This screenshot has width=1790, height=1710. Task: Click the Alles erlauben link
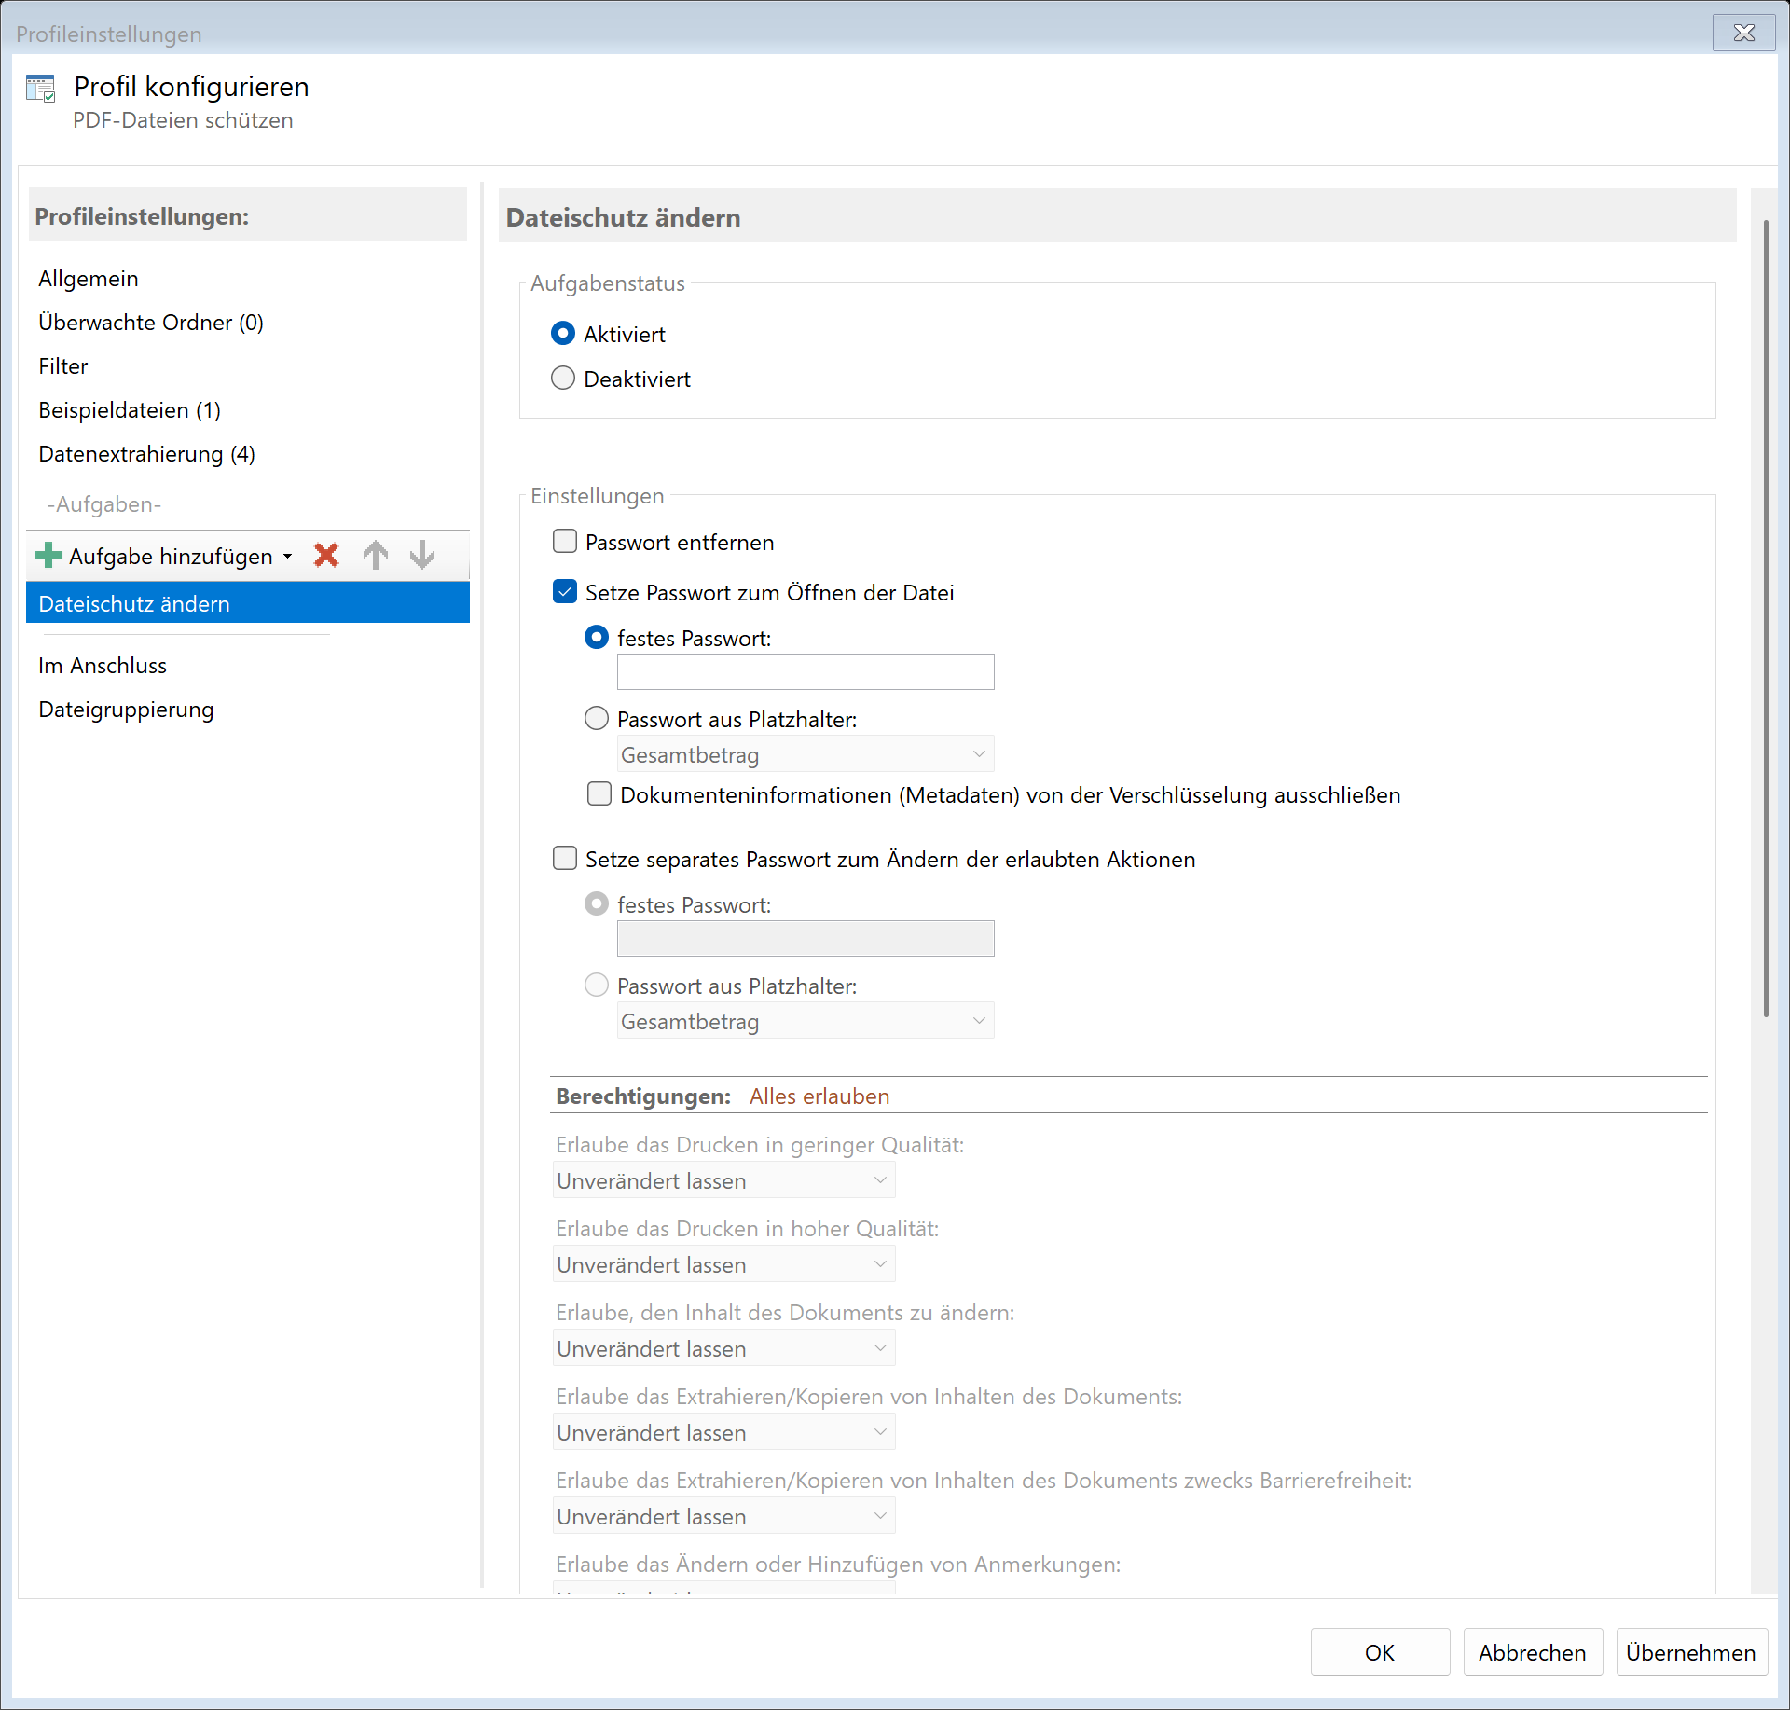coord(819,1096)
